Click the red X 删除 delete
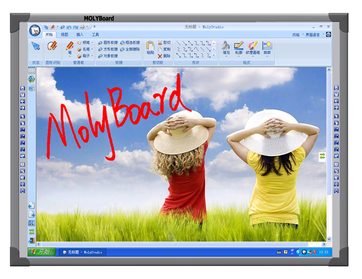Viewport: 362px width, 279px height. click(x=164, y=56)
